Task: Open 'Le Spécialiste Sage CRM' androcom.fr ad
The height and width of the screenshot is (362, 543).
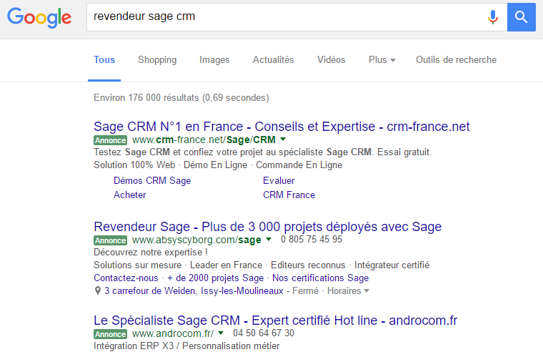Action: pos(275,321)
